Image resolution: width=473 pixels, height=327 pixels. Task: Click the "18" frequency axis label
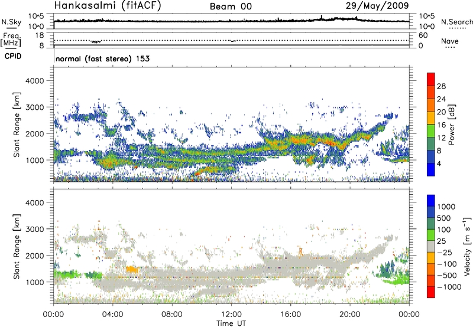click(x=40, y=35)
